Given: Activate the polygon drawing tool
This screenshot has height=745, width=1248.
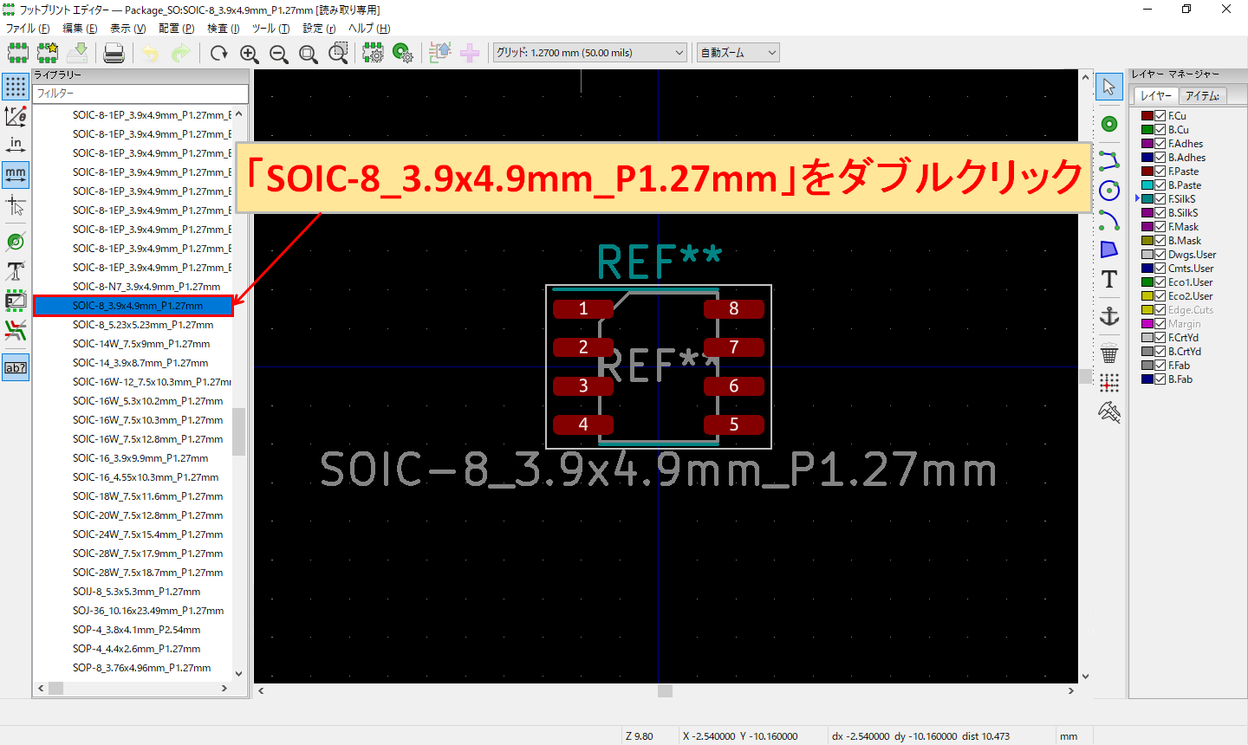Looking at the screenshot, I should [1109, 249].
